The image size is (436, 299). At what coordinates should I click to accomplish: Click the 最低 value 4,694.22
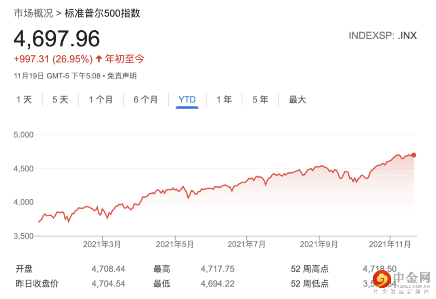click(218, 284)
